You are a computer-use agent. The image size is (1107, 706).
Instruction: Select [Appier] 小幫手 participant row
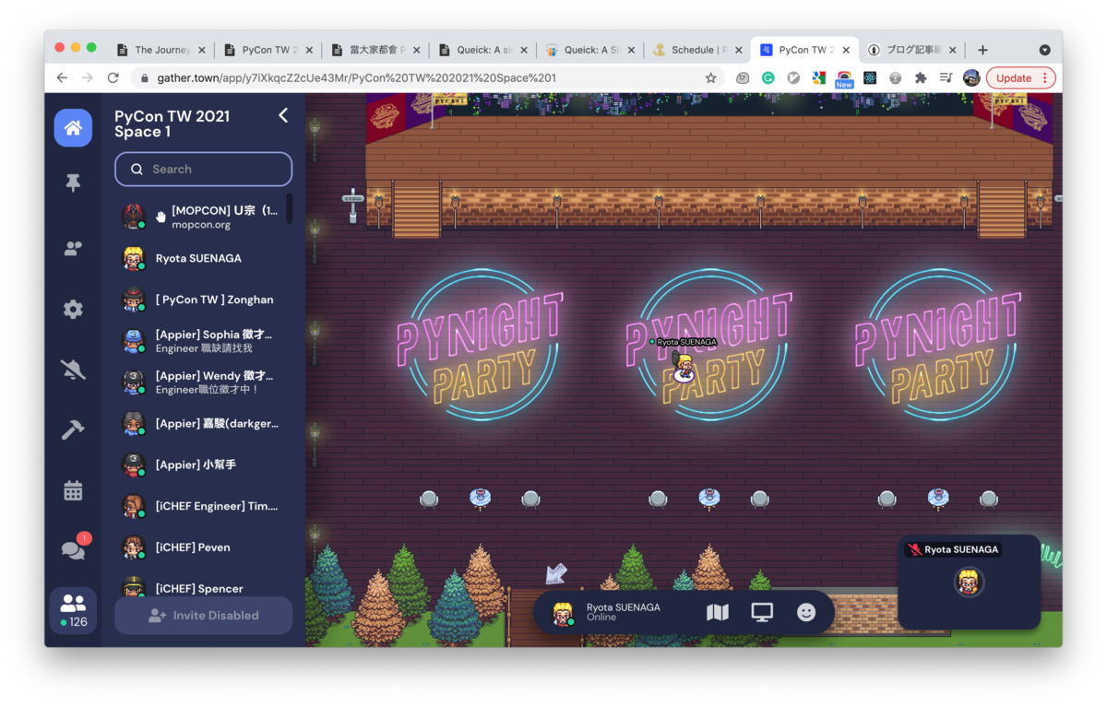tap(203, 465)
